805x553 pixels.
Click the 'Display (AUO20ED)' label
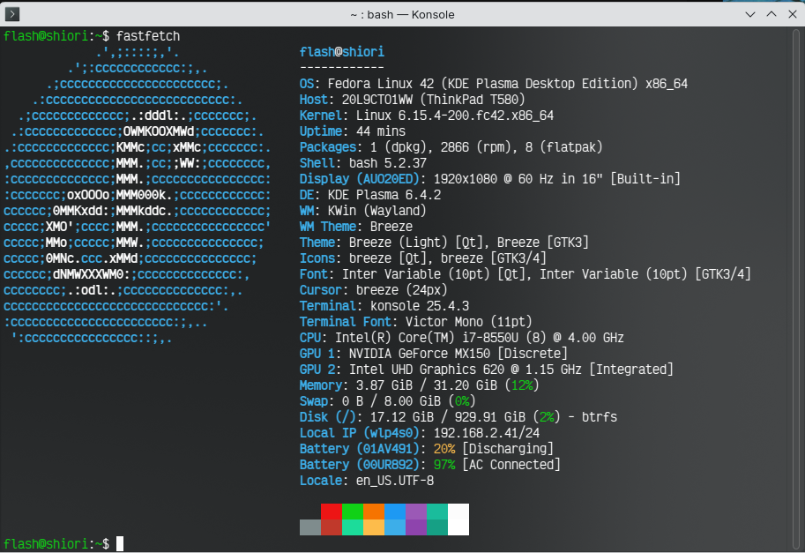click(360, 179)
